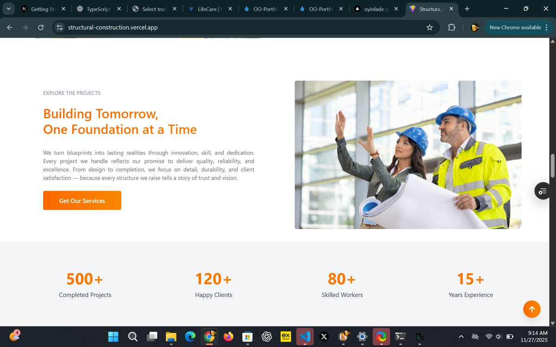Click the scrollbar up arrow
556x347 pixels.
(x=552, y=41)
